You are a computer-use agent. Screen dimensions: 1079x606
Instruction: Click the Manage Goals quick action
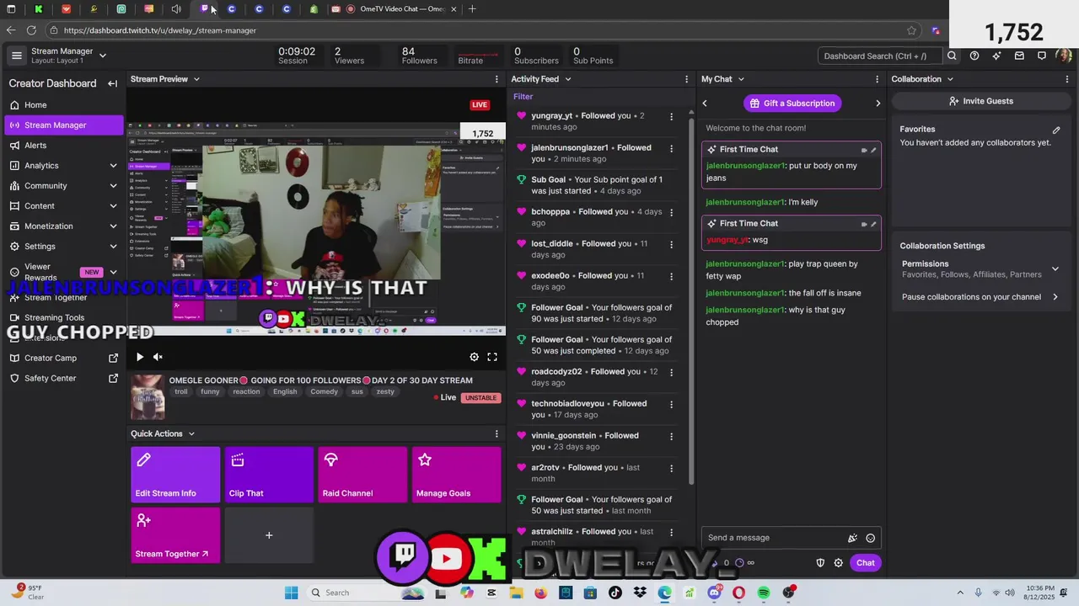coord(456,475)
